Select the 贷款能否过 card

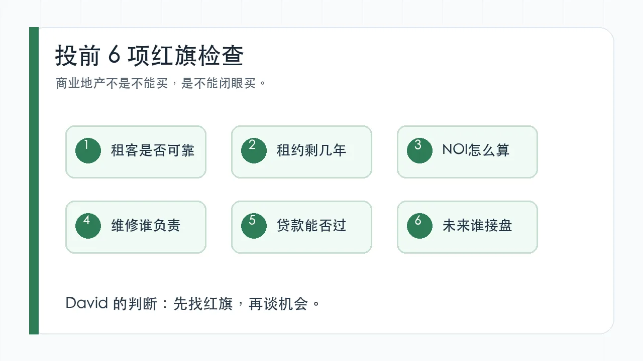pos(302,227)
